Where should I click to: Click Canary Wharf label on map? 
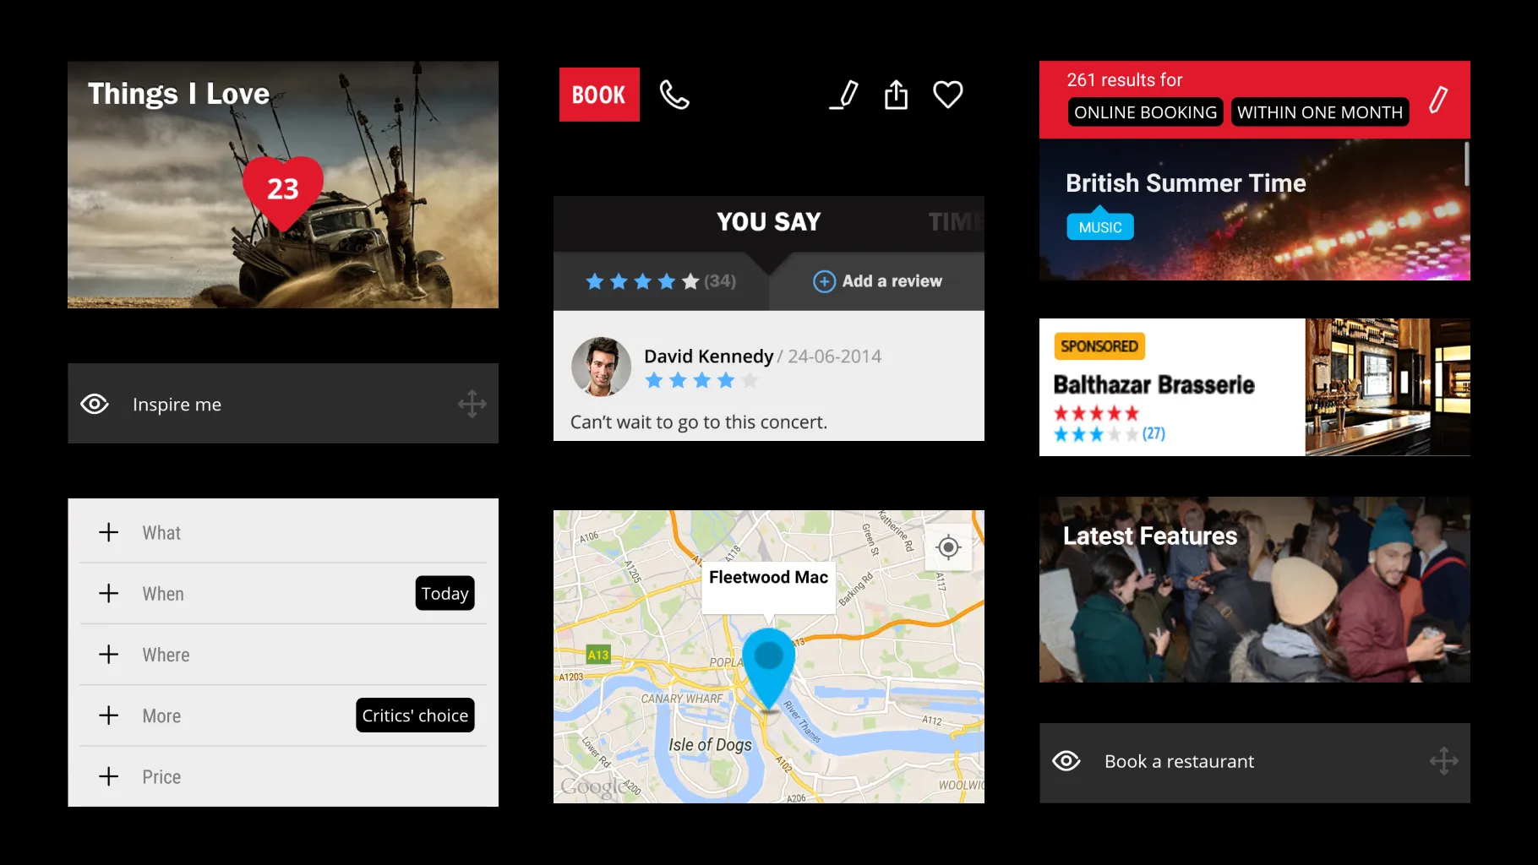682,699
